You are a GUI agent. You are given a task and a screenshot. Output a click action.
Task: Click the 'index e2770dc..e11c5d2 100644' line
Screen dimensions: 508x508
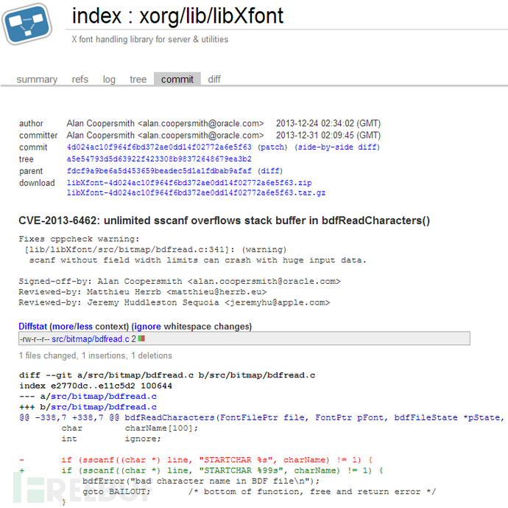pyautogui.click(x=96, y=386)
